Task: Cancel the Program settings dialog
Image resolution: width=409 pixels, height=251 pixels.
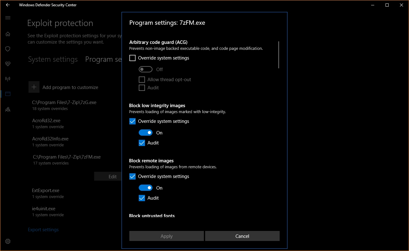Action: 242,236
